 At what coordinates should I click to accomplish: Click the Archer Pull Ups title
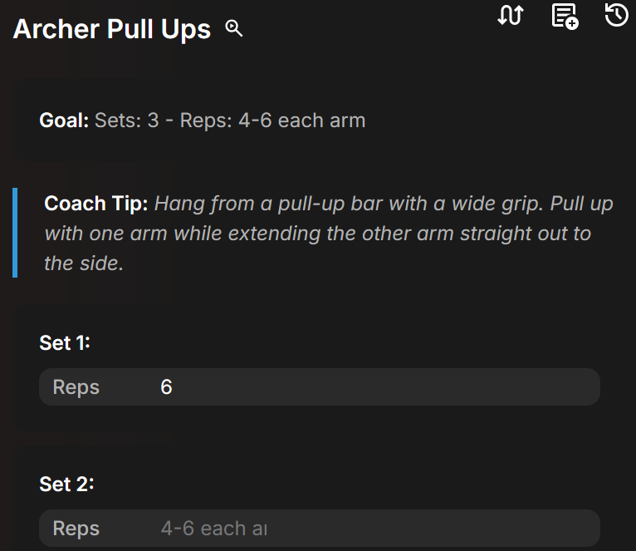(x=112, y=29)
